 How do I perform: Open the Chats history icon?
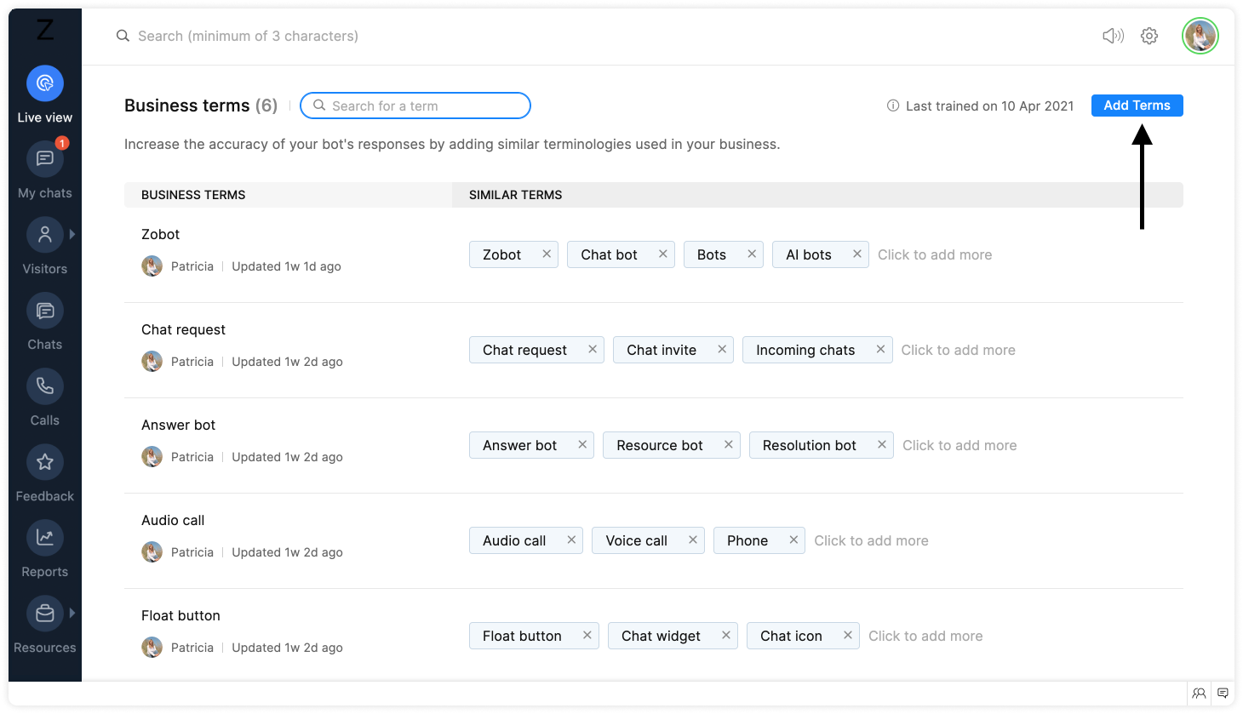pyautogui.click(x=45, y=311)
